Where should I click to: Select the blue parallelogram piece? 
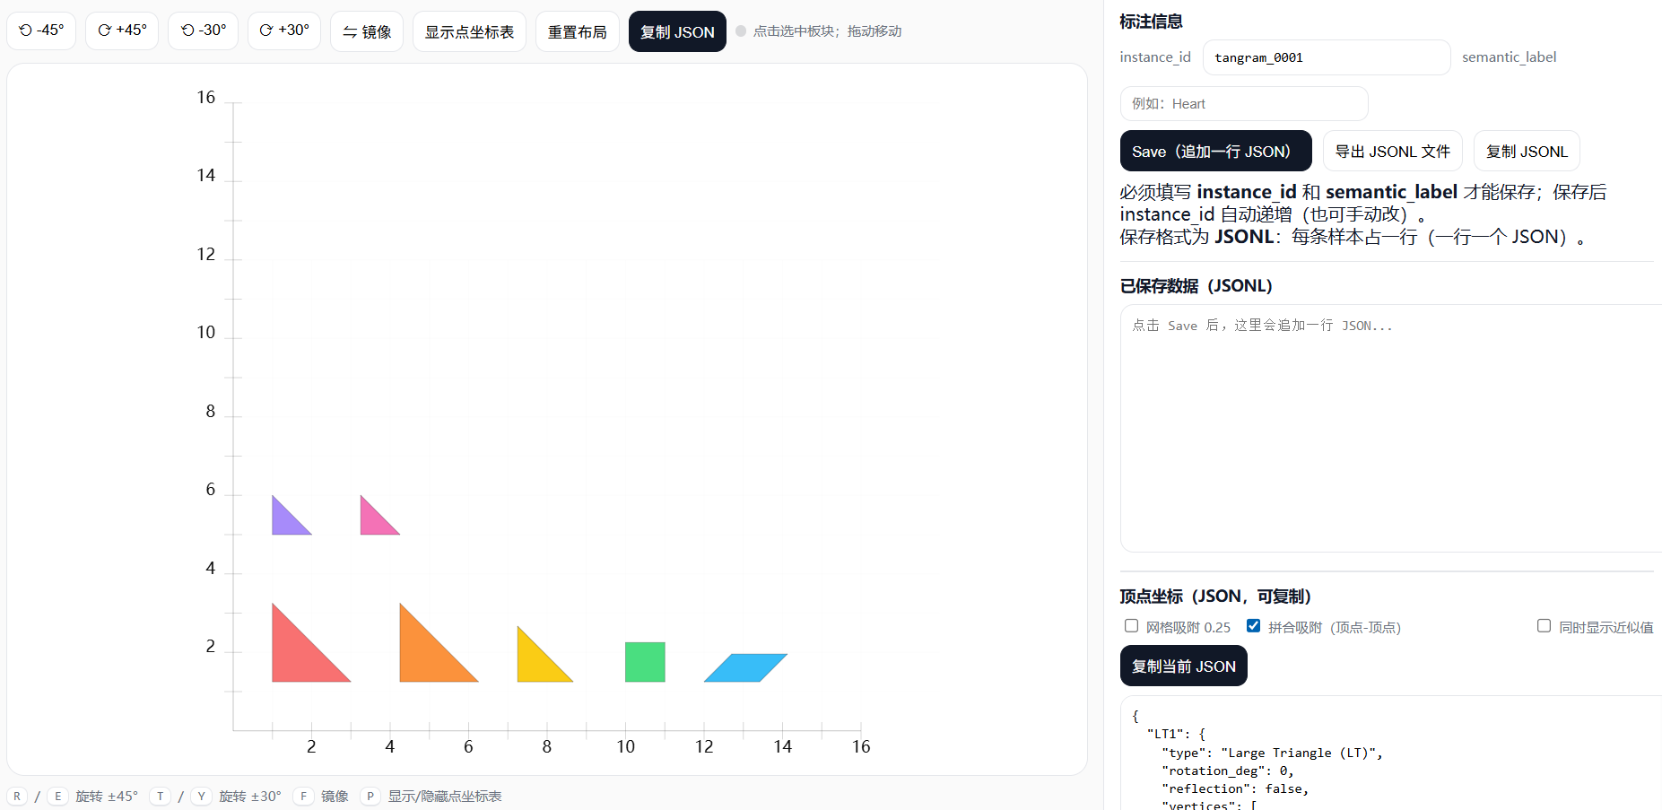746,667
